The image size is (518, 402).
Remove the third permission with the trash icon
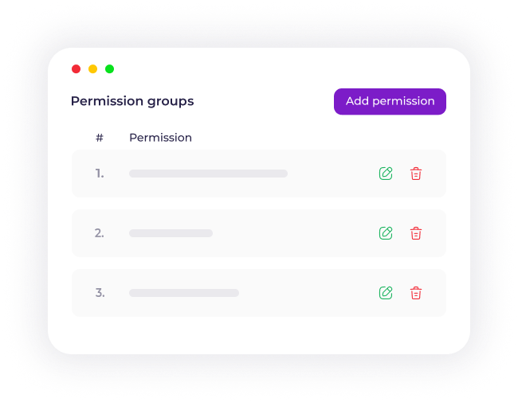coord(415,293)
